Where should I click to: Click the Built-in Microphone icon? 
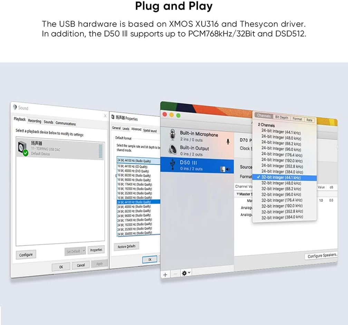[172, 135]
